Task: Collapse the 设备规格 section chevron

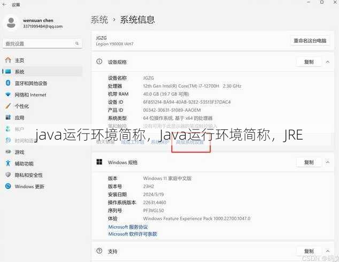Action: (328, 62)
